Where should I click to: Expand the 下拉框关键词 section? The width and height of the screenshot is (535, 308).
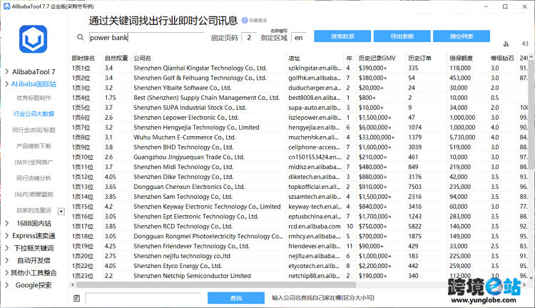click(x=7, y=248)
